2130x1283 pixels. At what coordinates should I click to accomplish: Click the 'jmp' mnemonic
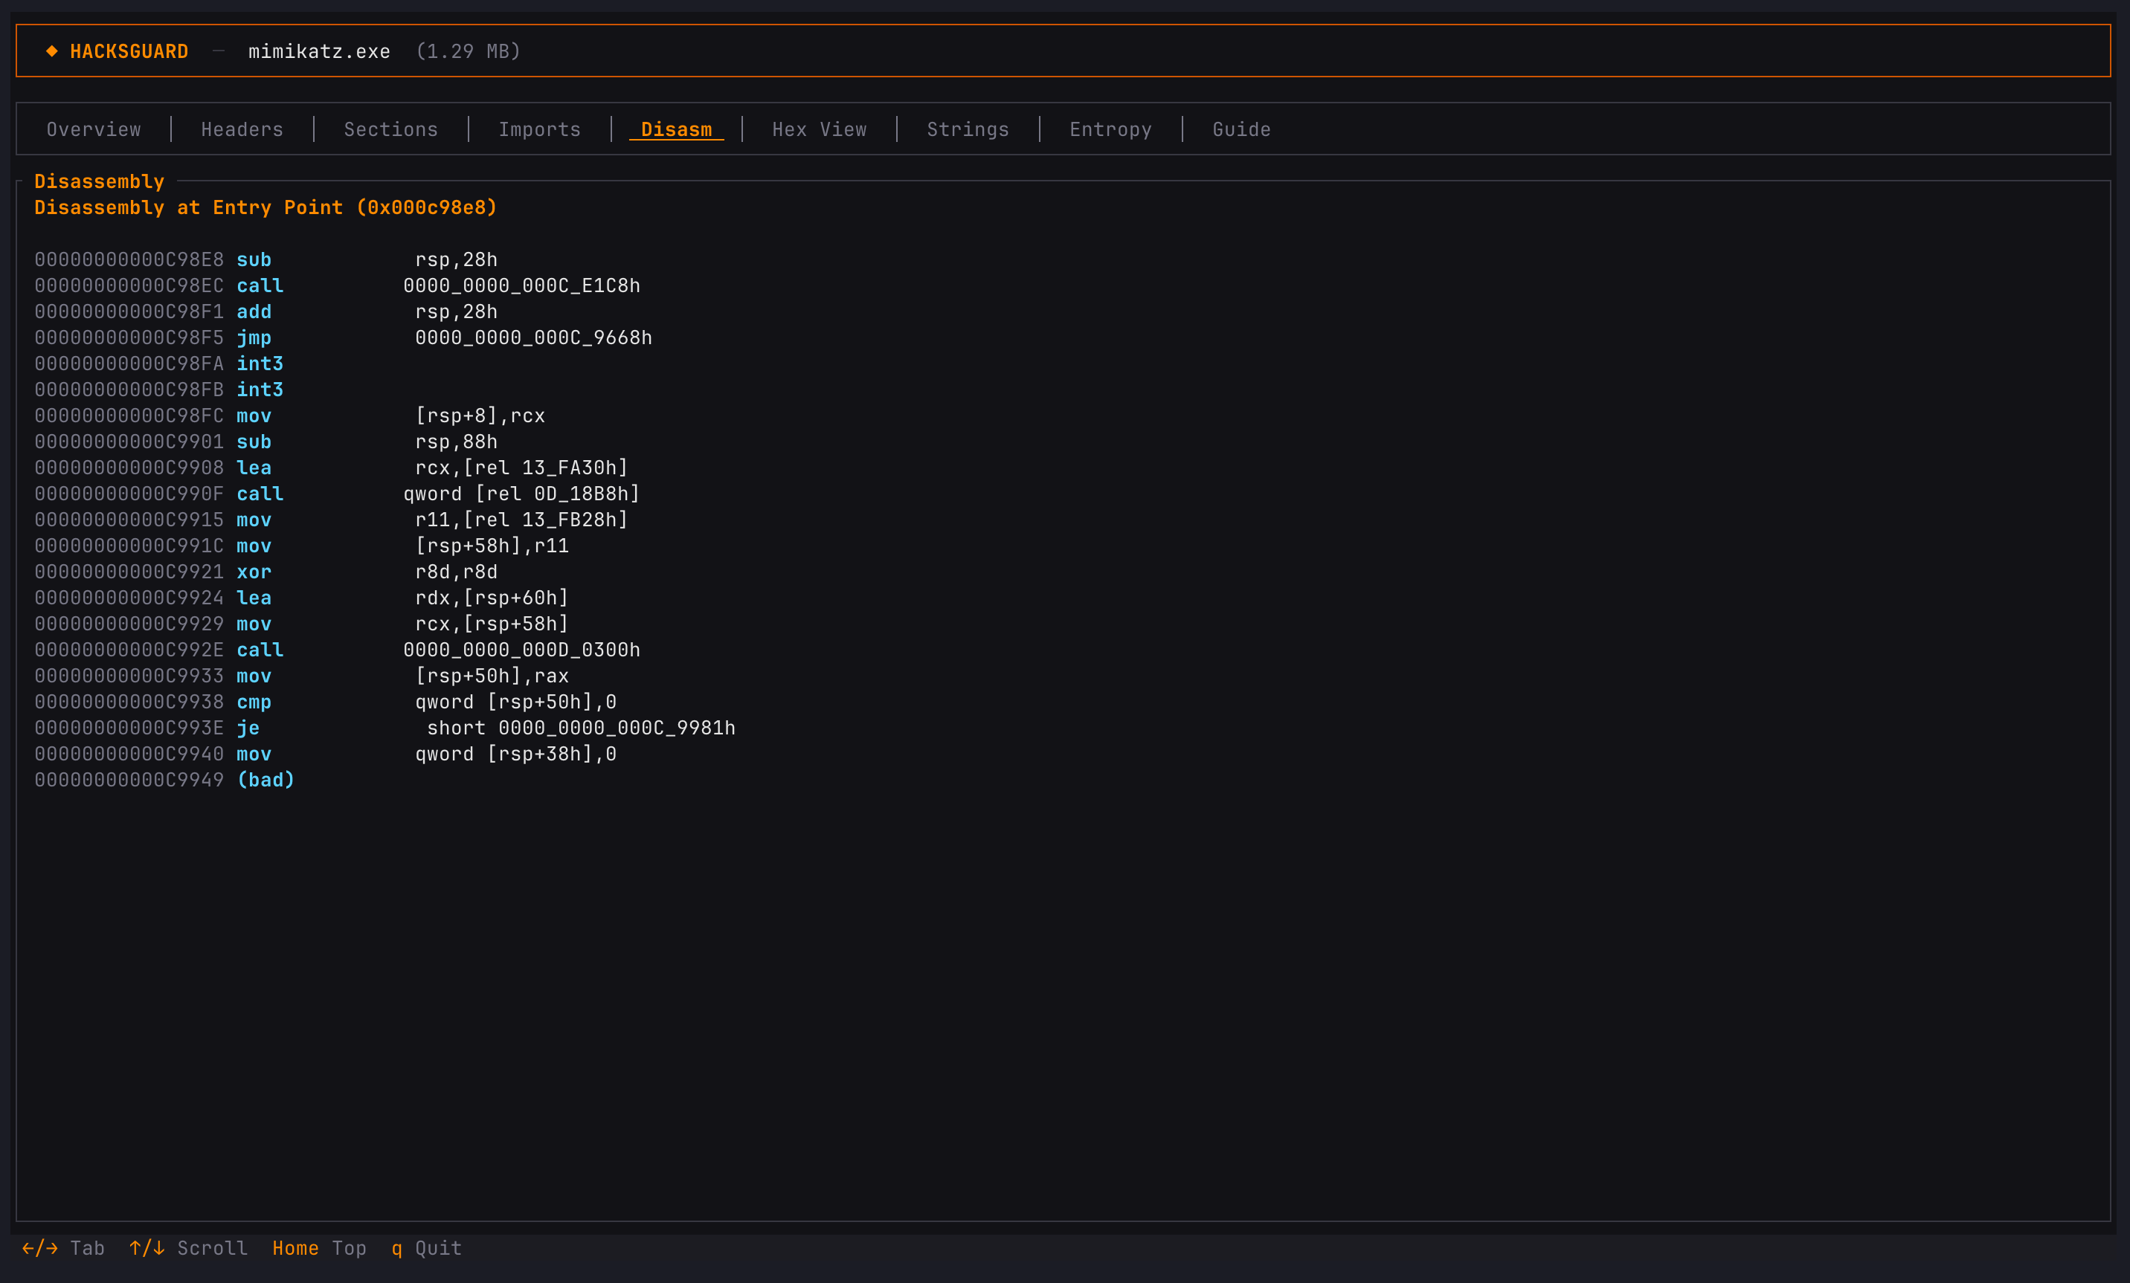254,337
